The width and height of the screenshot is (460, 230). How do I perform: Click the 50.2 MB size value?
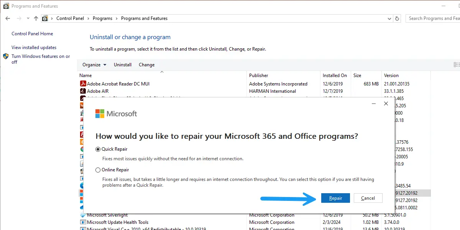point(370,215)
